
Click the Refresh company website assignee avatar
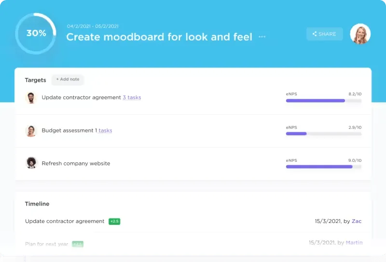click(31, 163)
